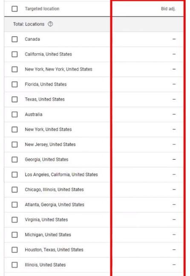Select the New York, New York checkbox
Viewport: 190px width, 276px height.
(14, 69)
